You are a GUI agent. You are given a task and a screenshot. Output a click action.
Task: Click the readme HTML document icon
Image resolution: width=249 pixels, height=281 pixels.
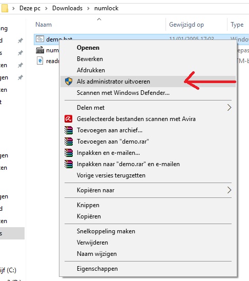point(40,61)
